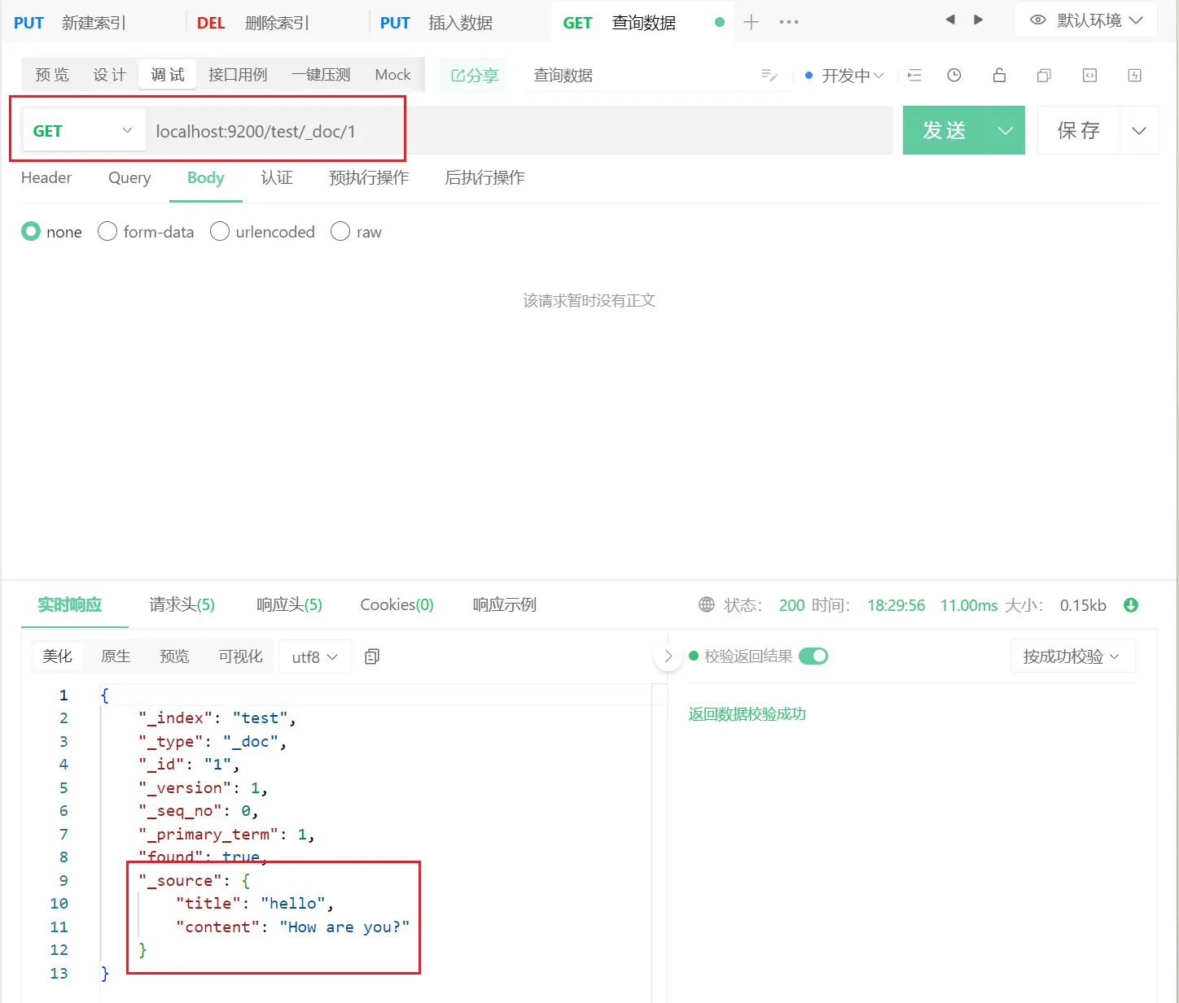Image resolution: width=1179 pixels, height=1003 pixels.
Task: Open the 一键压测 tab
Action: (x=321, y=75)
